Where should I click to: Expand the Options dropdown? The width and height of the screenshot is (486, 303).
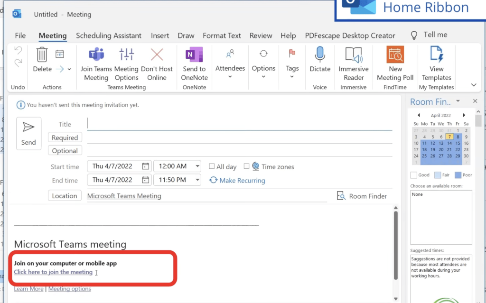coord(263,76)
